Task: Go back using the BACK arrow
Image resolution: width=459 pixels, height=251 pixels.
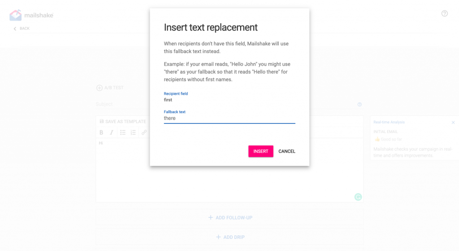Action: click(22, 28)
